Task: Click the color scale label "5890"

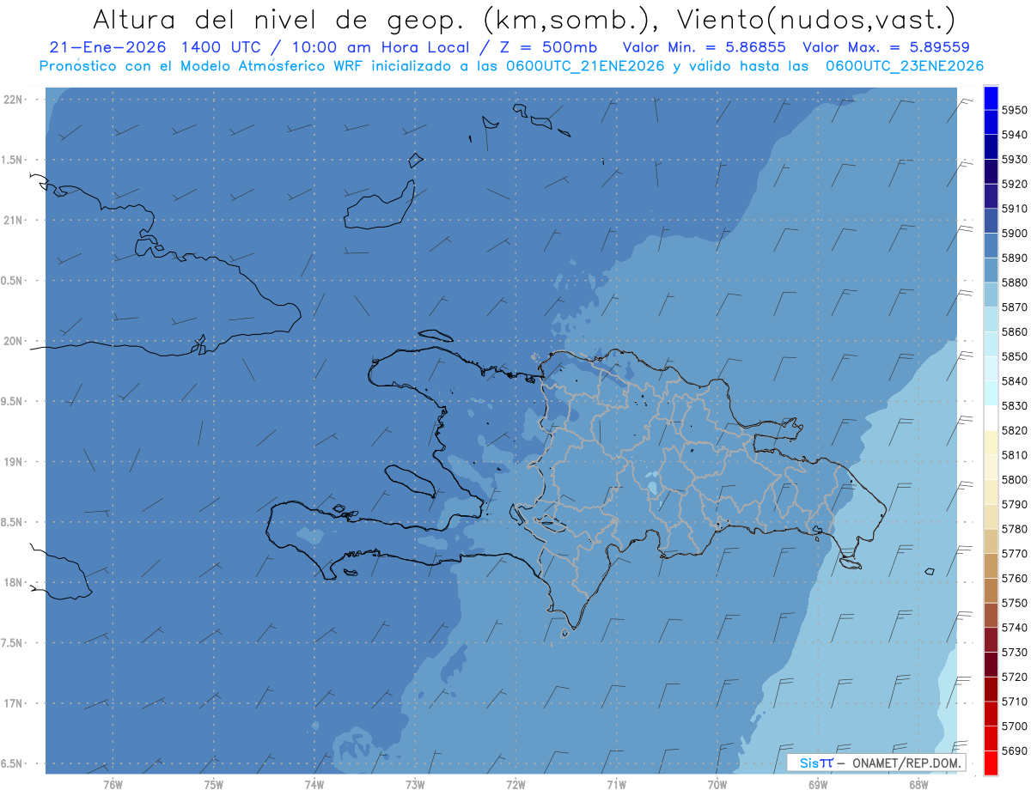Action: [x=1014, y=258]
